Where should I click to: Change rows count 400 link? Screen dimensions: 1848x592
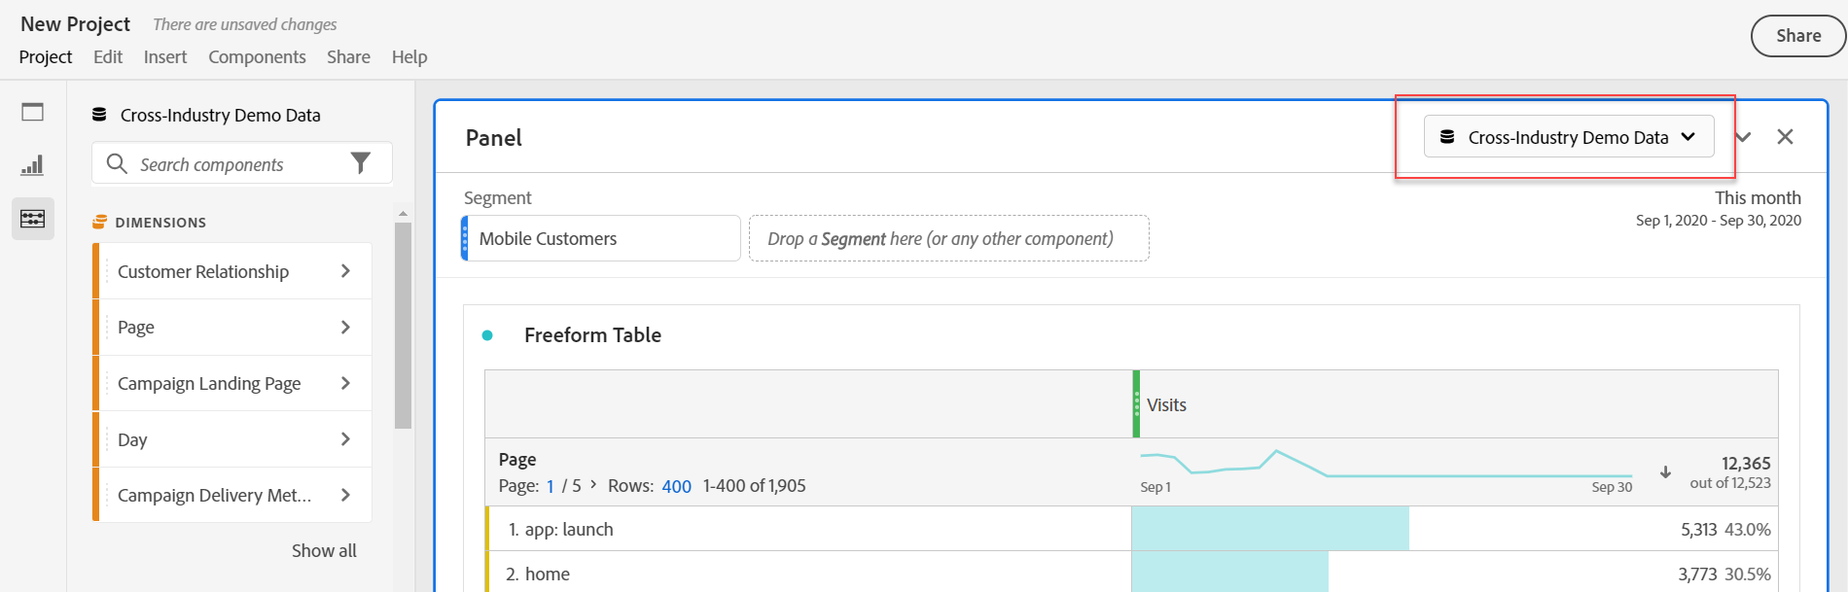point(676,486)
